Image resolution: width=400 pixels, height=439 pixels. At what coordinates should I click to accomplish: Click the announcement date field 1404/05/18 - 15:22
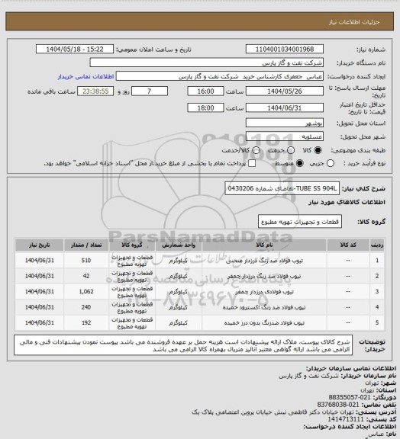coord(75,49)
